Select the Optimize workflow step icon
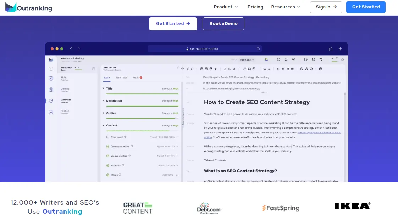 pos(51,101)
